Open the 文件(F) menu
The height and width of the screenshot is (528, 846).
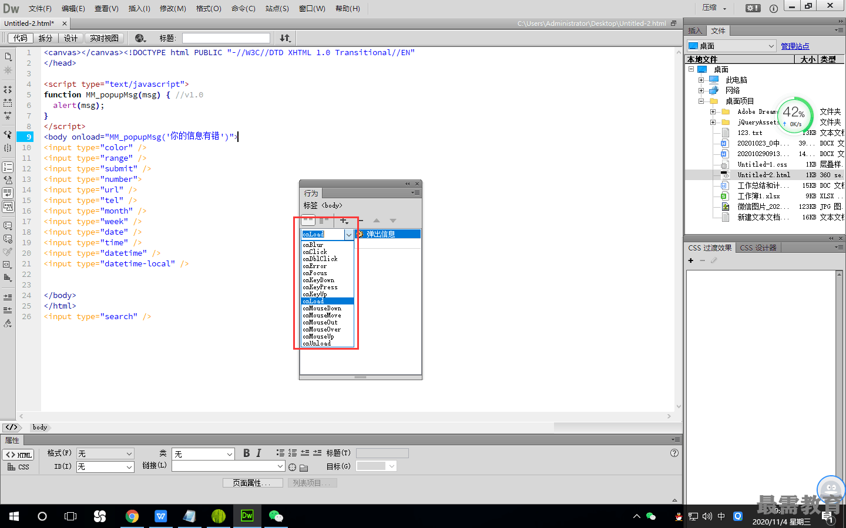(x=40, y=8)
